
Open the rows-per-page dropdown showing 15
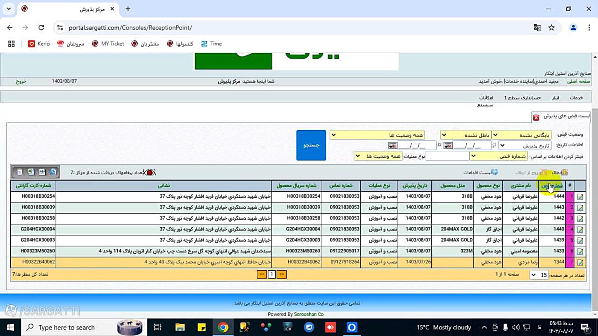click(x=539, y=275)
